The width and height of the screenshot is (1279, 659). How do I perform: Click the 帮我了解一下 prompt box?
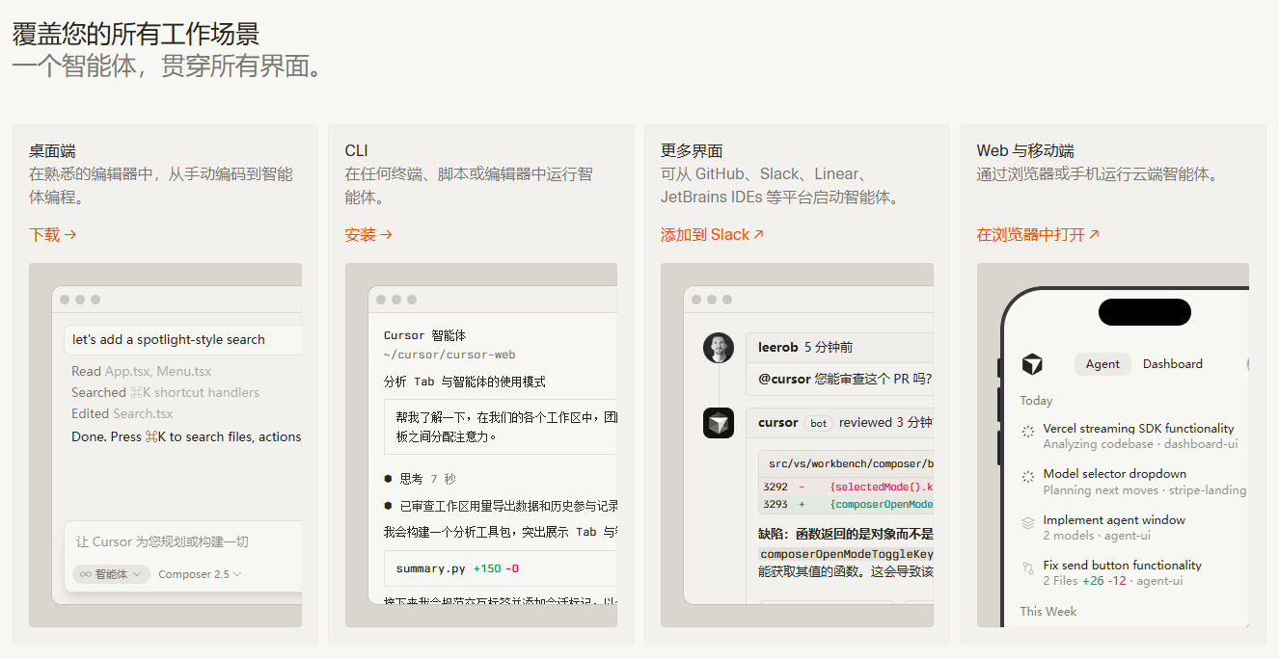tap(500, 427)
